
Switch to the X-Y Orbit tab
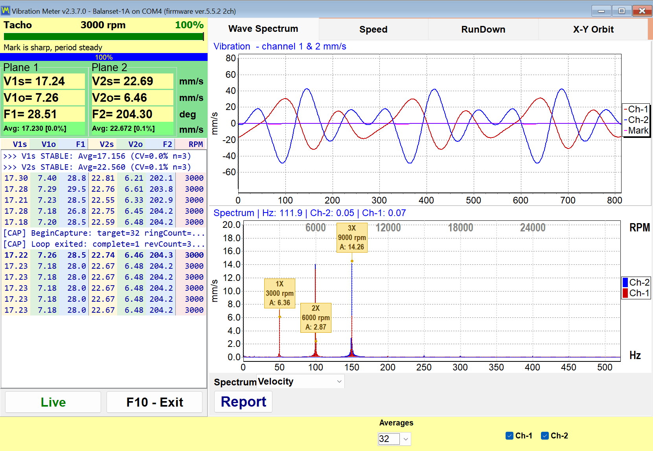coord(593,29)
